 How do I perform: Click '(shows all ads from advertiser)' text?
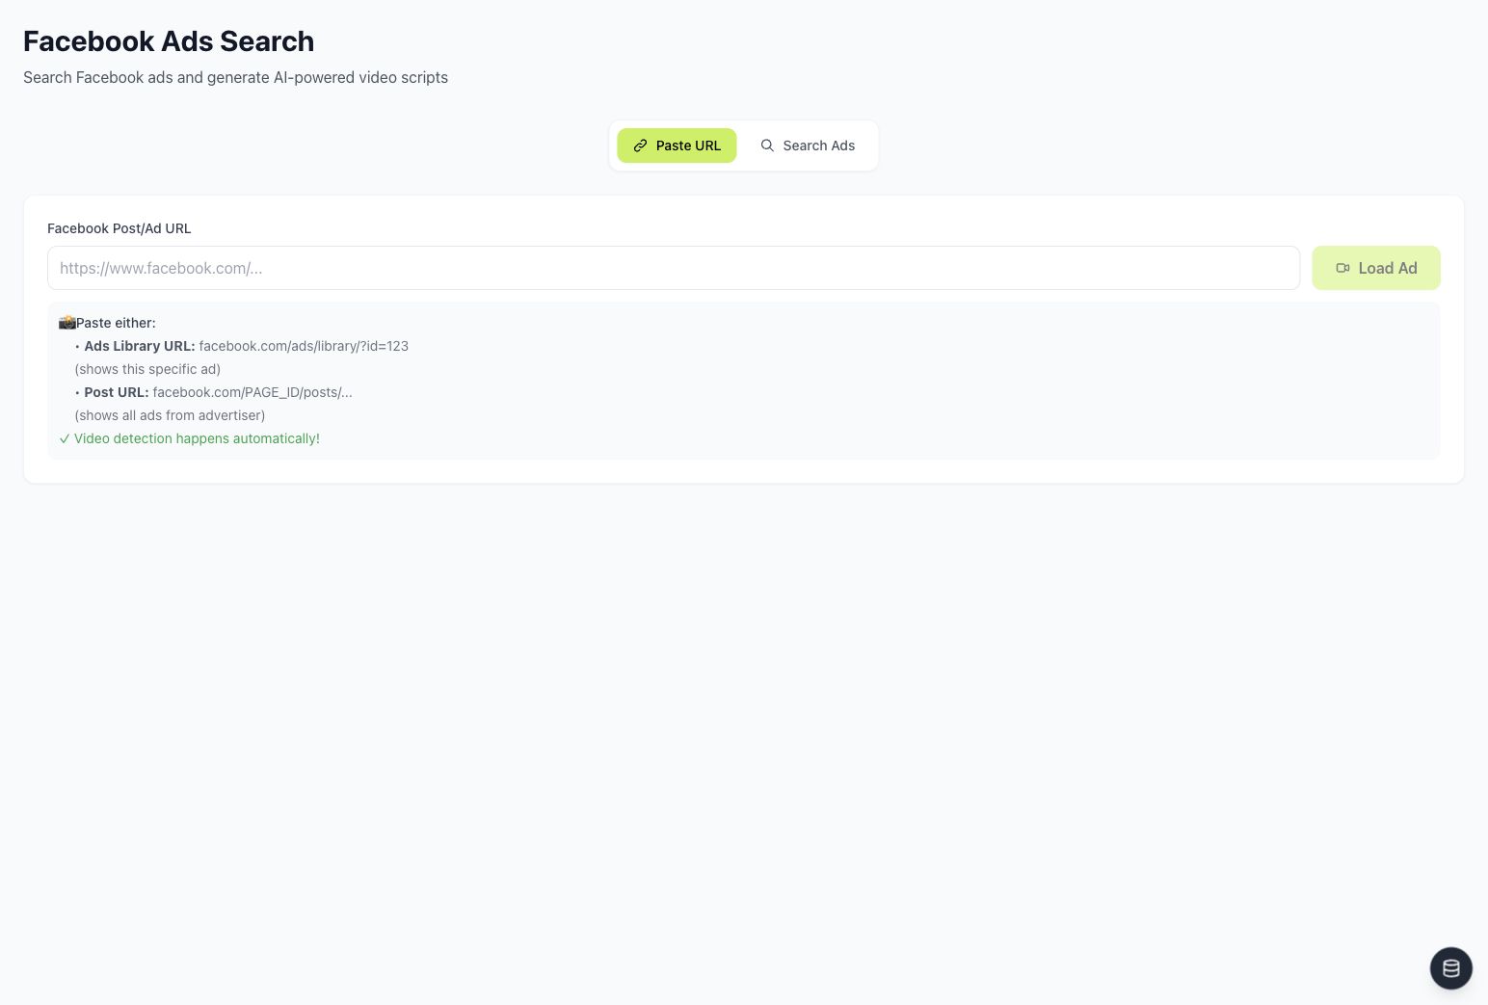point(170,415)
